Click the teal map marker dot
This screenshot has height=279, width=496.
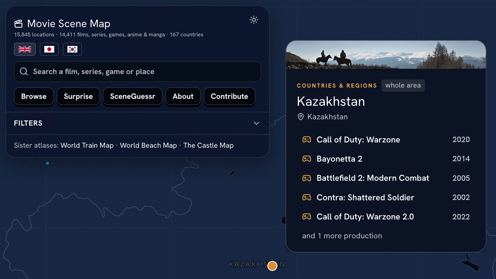point(48,163)
